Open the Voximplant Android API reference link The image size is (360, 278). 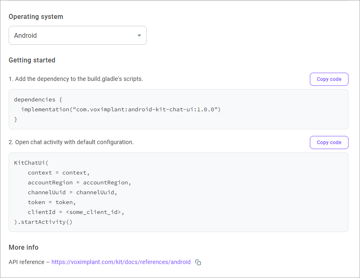coord(121,262)
